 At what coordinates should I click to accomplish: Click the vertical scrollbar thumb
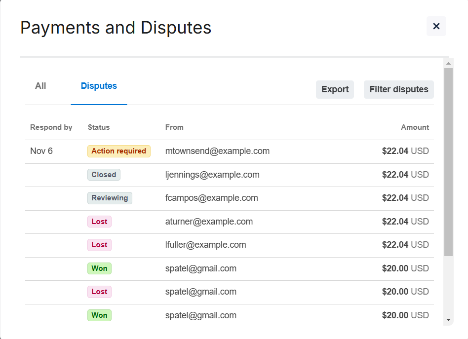448,162
